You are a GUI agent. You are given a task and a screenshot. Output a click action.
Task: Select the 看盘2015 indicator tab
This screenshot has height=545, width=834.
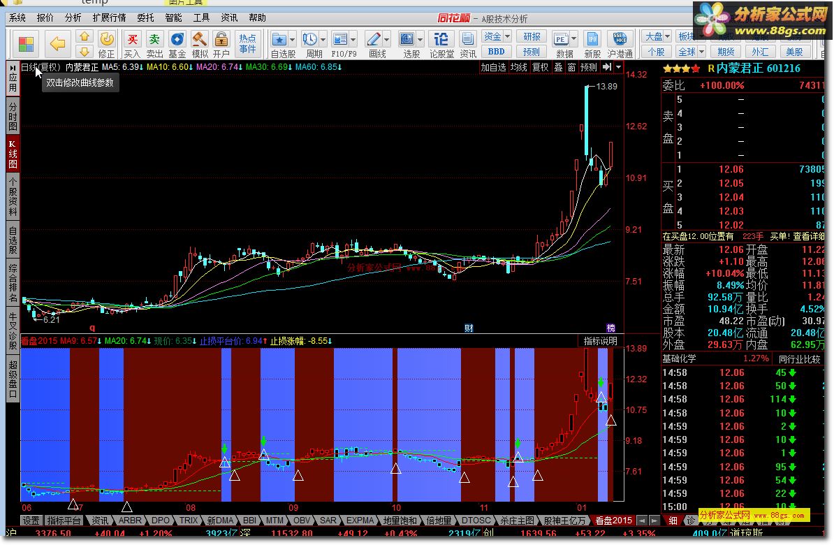613,521
